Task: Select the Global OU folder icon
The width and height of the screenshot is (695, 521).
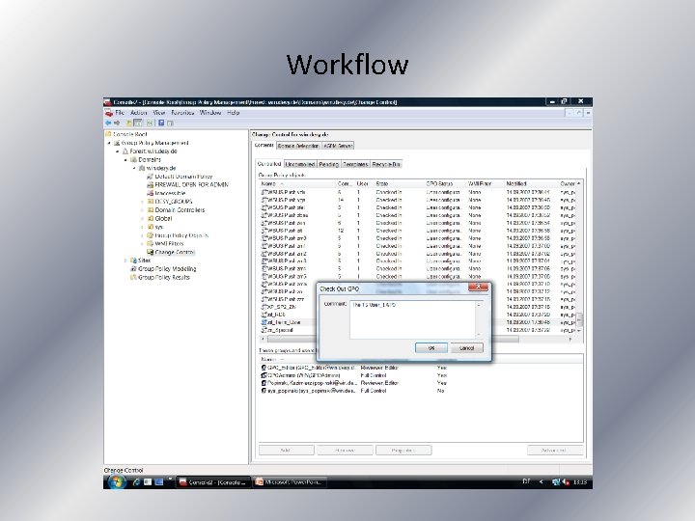Action: pos(151,218)
